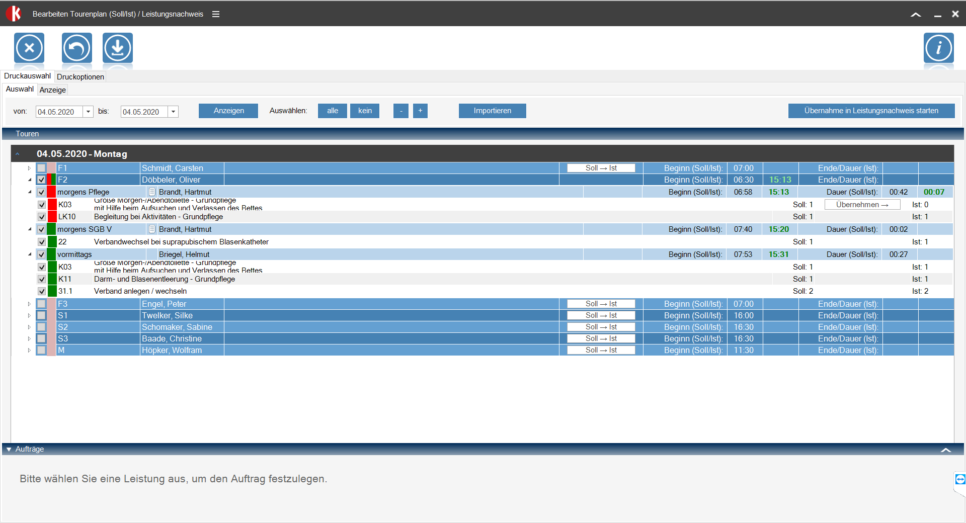Collapse the morgens SGB V visit

click(29, 229)
